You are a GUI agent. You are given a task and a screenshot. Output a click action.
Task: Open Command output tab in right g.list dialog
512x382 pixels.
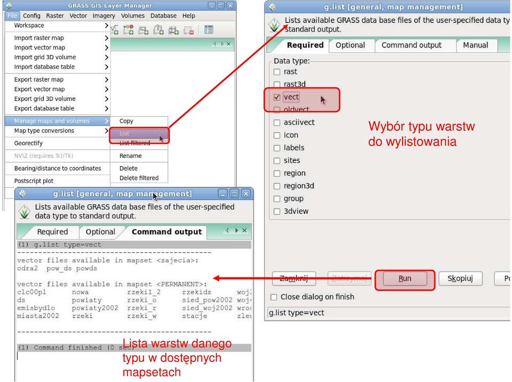[x=411, y=45]
